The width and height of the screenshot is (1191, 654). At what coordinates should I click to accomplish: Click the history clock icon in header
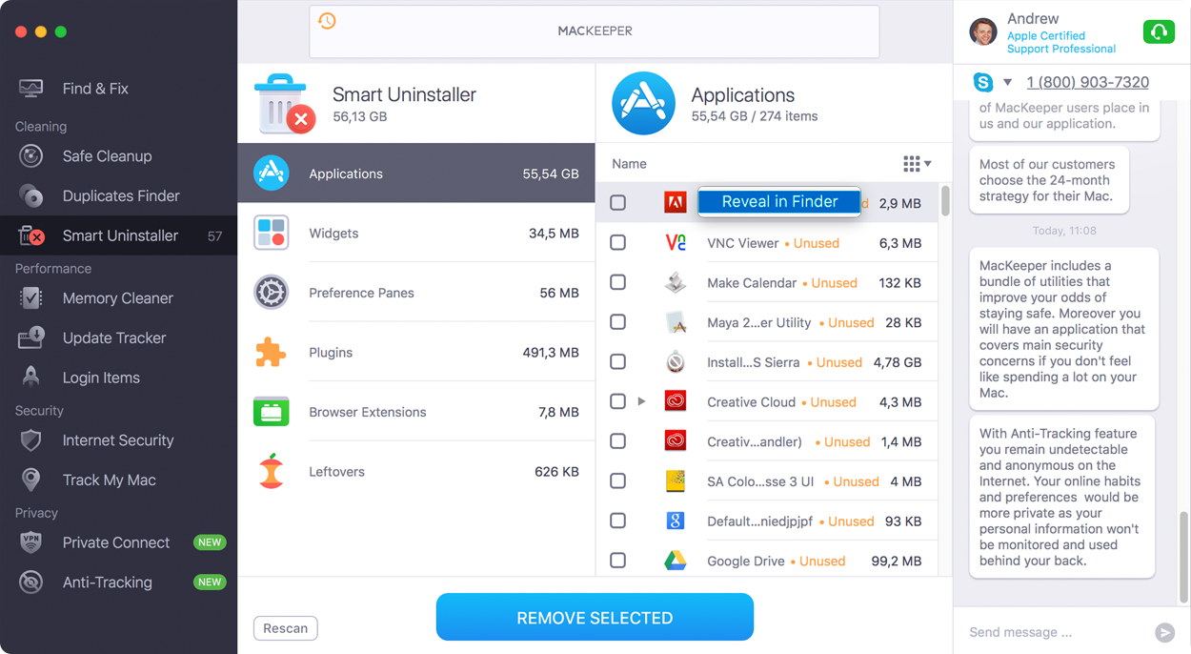point(327,21)
